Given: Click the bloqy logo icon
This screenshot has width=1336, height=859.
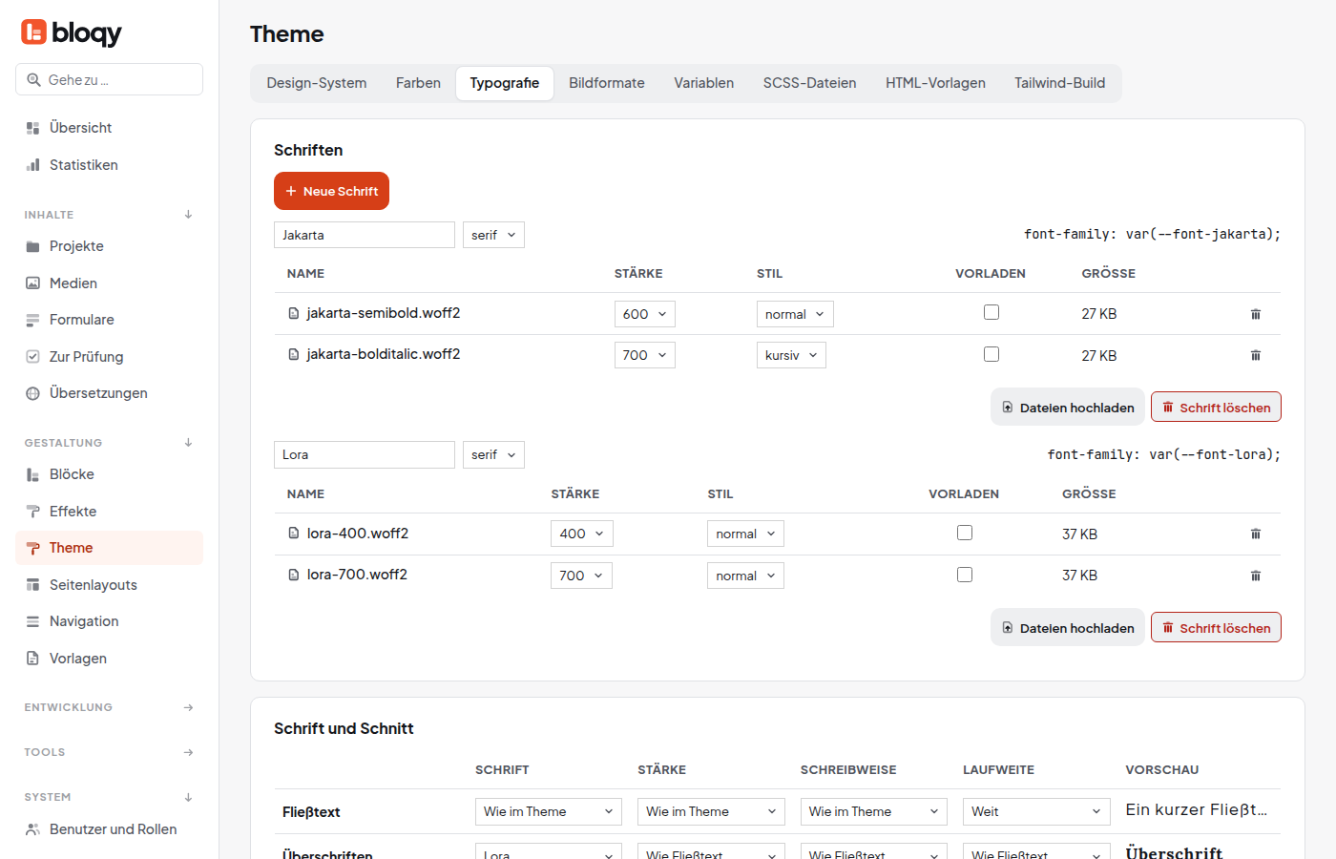Looking at the screenshot, I should click(x=33, y=32).
